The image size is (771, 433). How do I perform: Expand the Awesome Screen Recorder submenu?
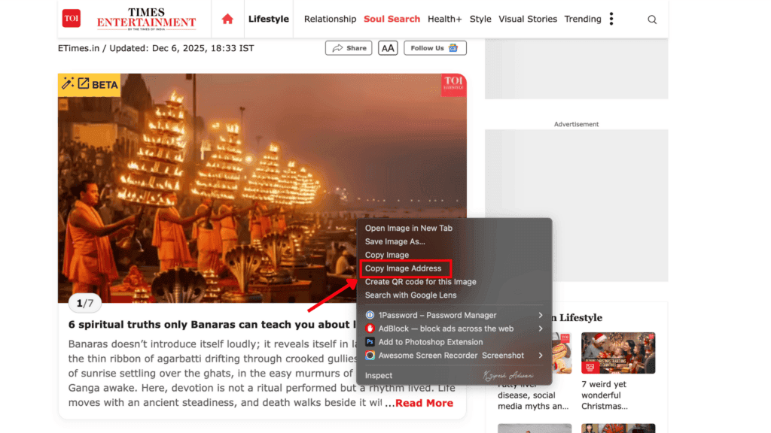tap(540, 355)
